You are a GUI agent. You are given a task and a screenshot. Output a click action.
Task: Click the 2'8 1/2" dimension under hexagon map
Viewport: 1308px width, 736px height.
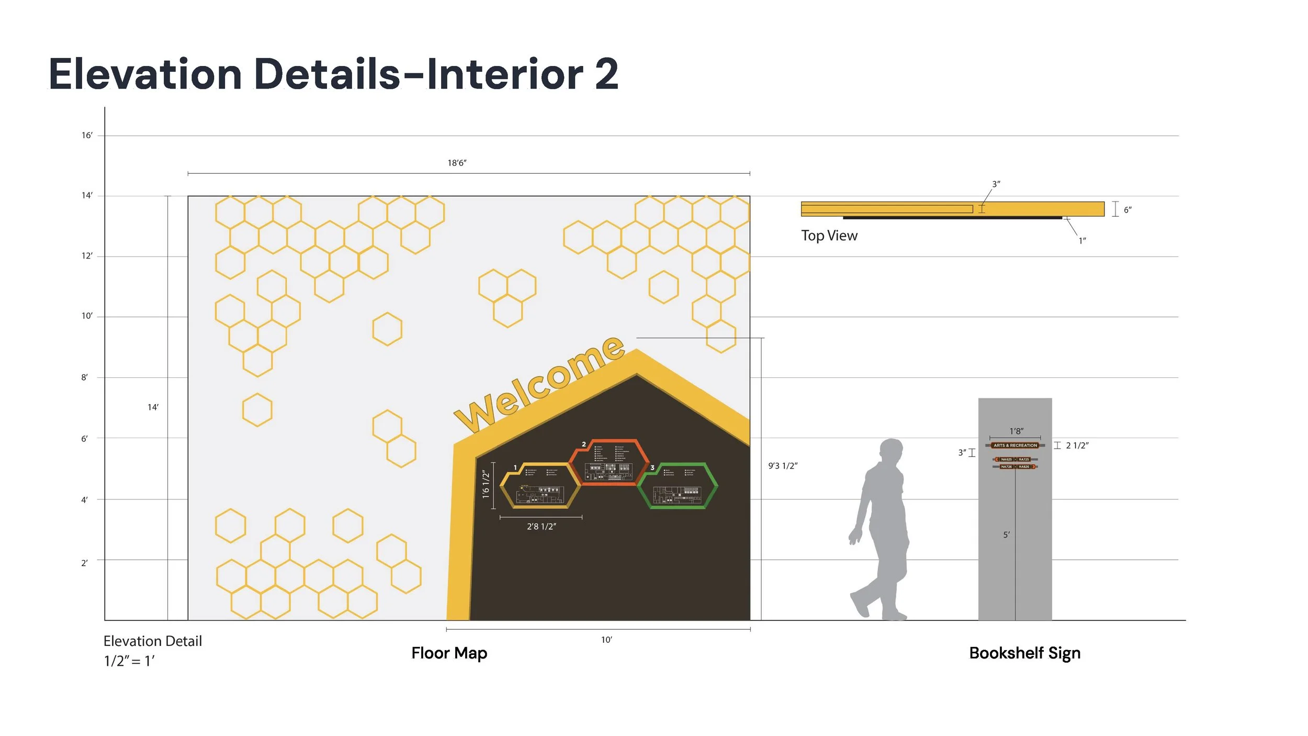tap(541, 527)
